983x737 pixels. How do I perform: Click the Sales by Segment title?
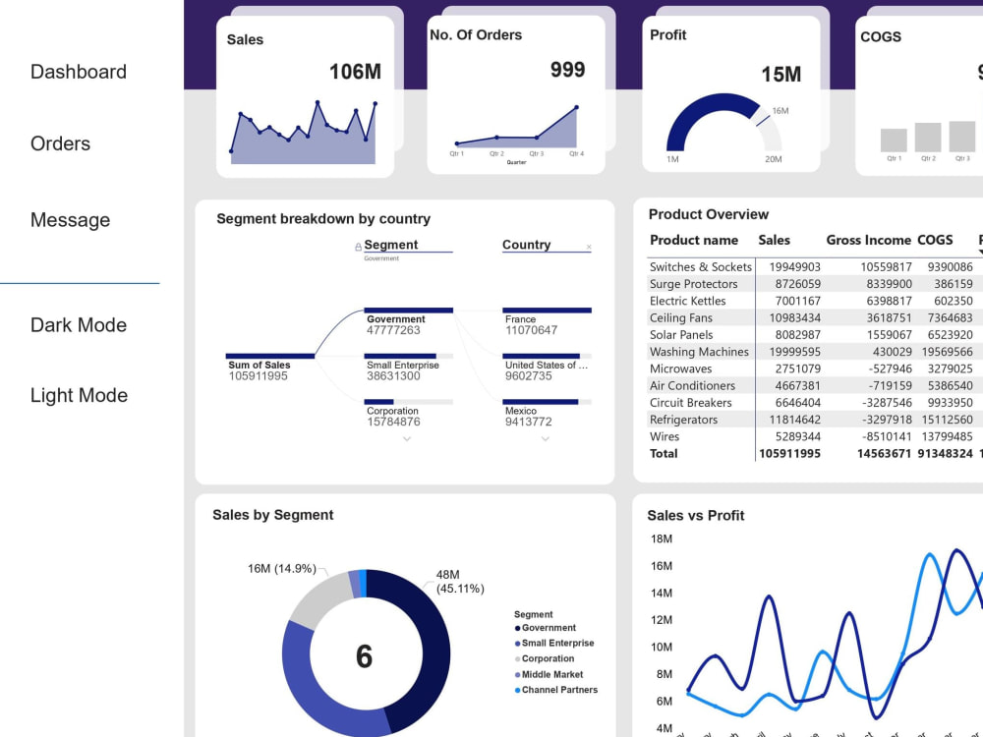(x=272, y=515)
